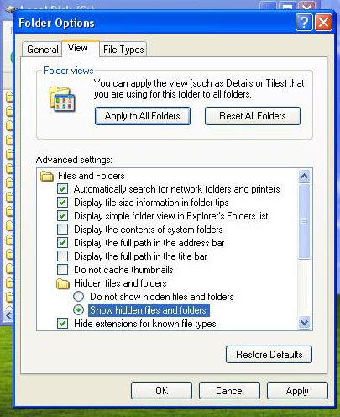340x417 pixels.
Task: Select Show hidden files and folders radio
Action: [x=78, y=310]
